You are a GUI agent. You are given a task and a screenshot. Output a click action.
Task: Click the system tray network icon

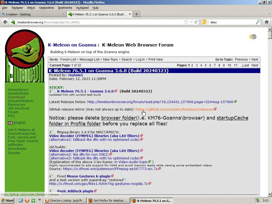point(258,201)
